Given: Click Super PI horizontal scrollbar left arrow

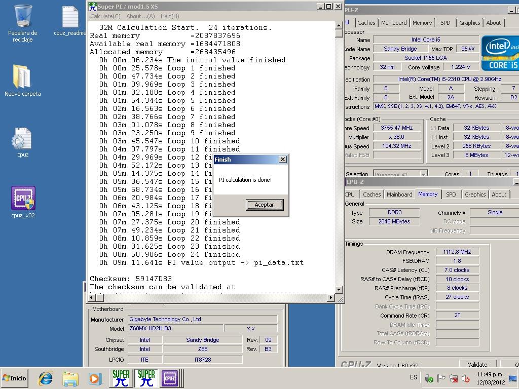Looking at the screenshot, I should point(92,298).
